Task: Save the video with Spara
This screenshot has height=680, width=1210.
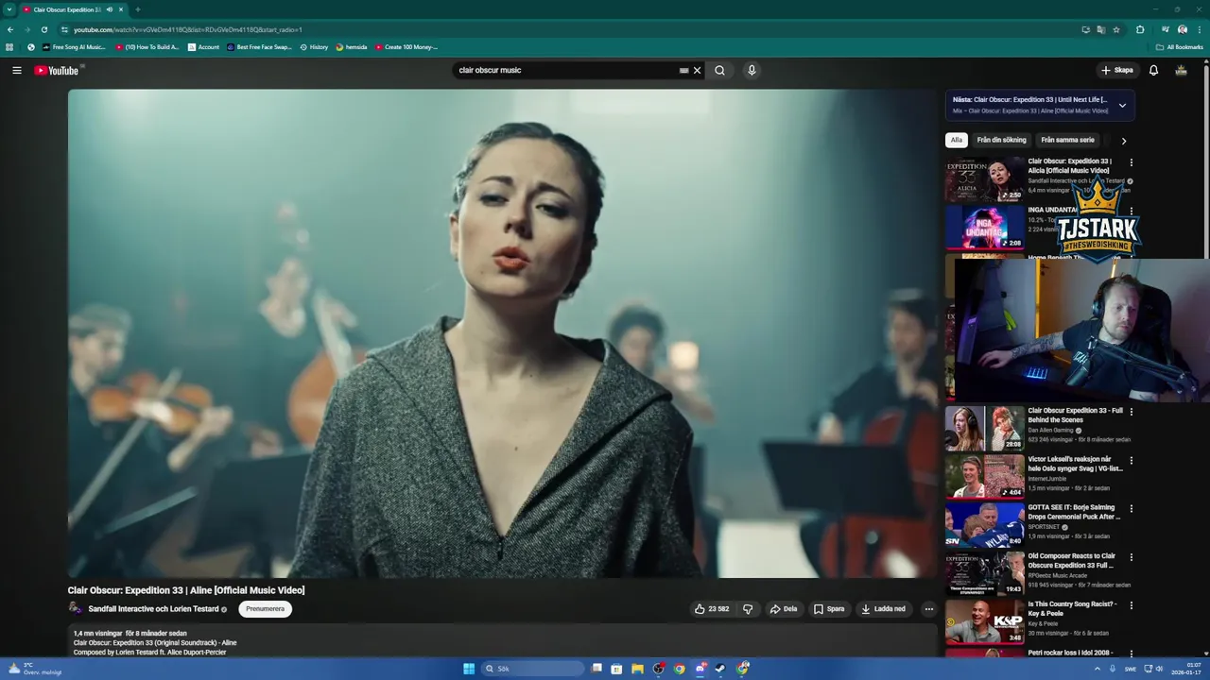Action: (x=829, y=609)
